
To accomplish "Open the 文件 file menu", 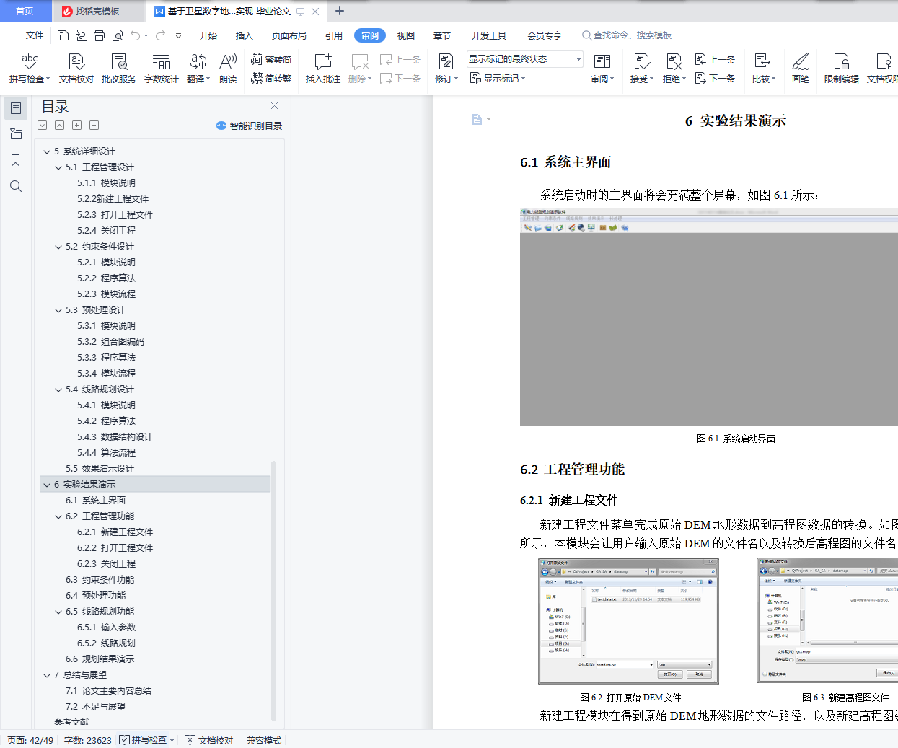I will [27, 35].
